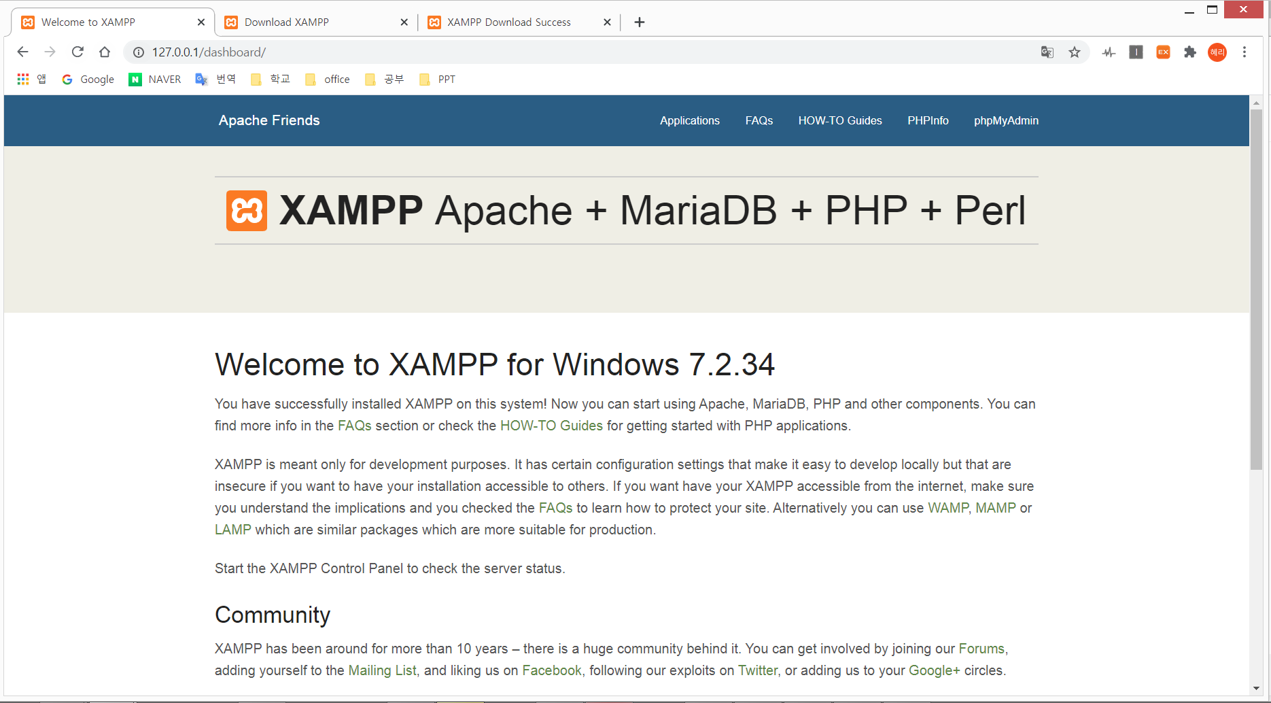The height and width of the screenshot is (703, 1271).
Task: Click the browser forward arrow
Action: click(50, 52)
